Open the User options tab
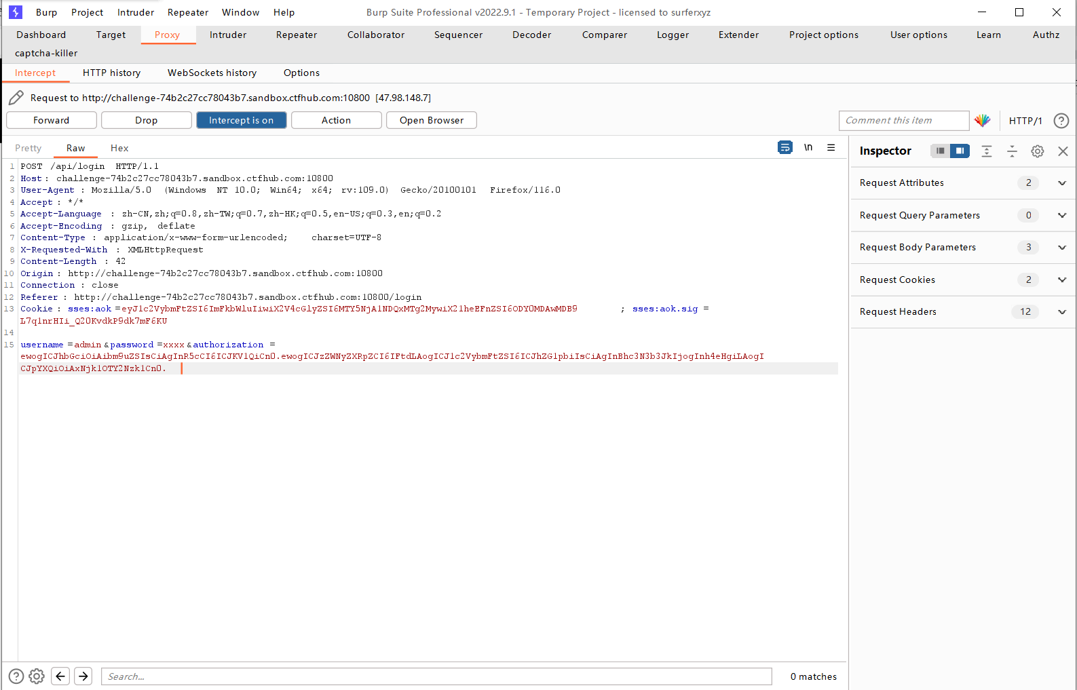1077x690 pixels. [x=919, y=35]
